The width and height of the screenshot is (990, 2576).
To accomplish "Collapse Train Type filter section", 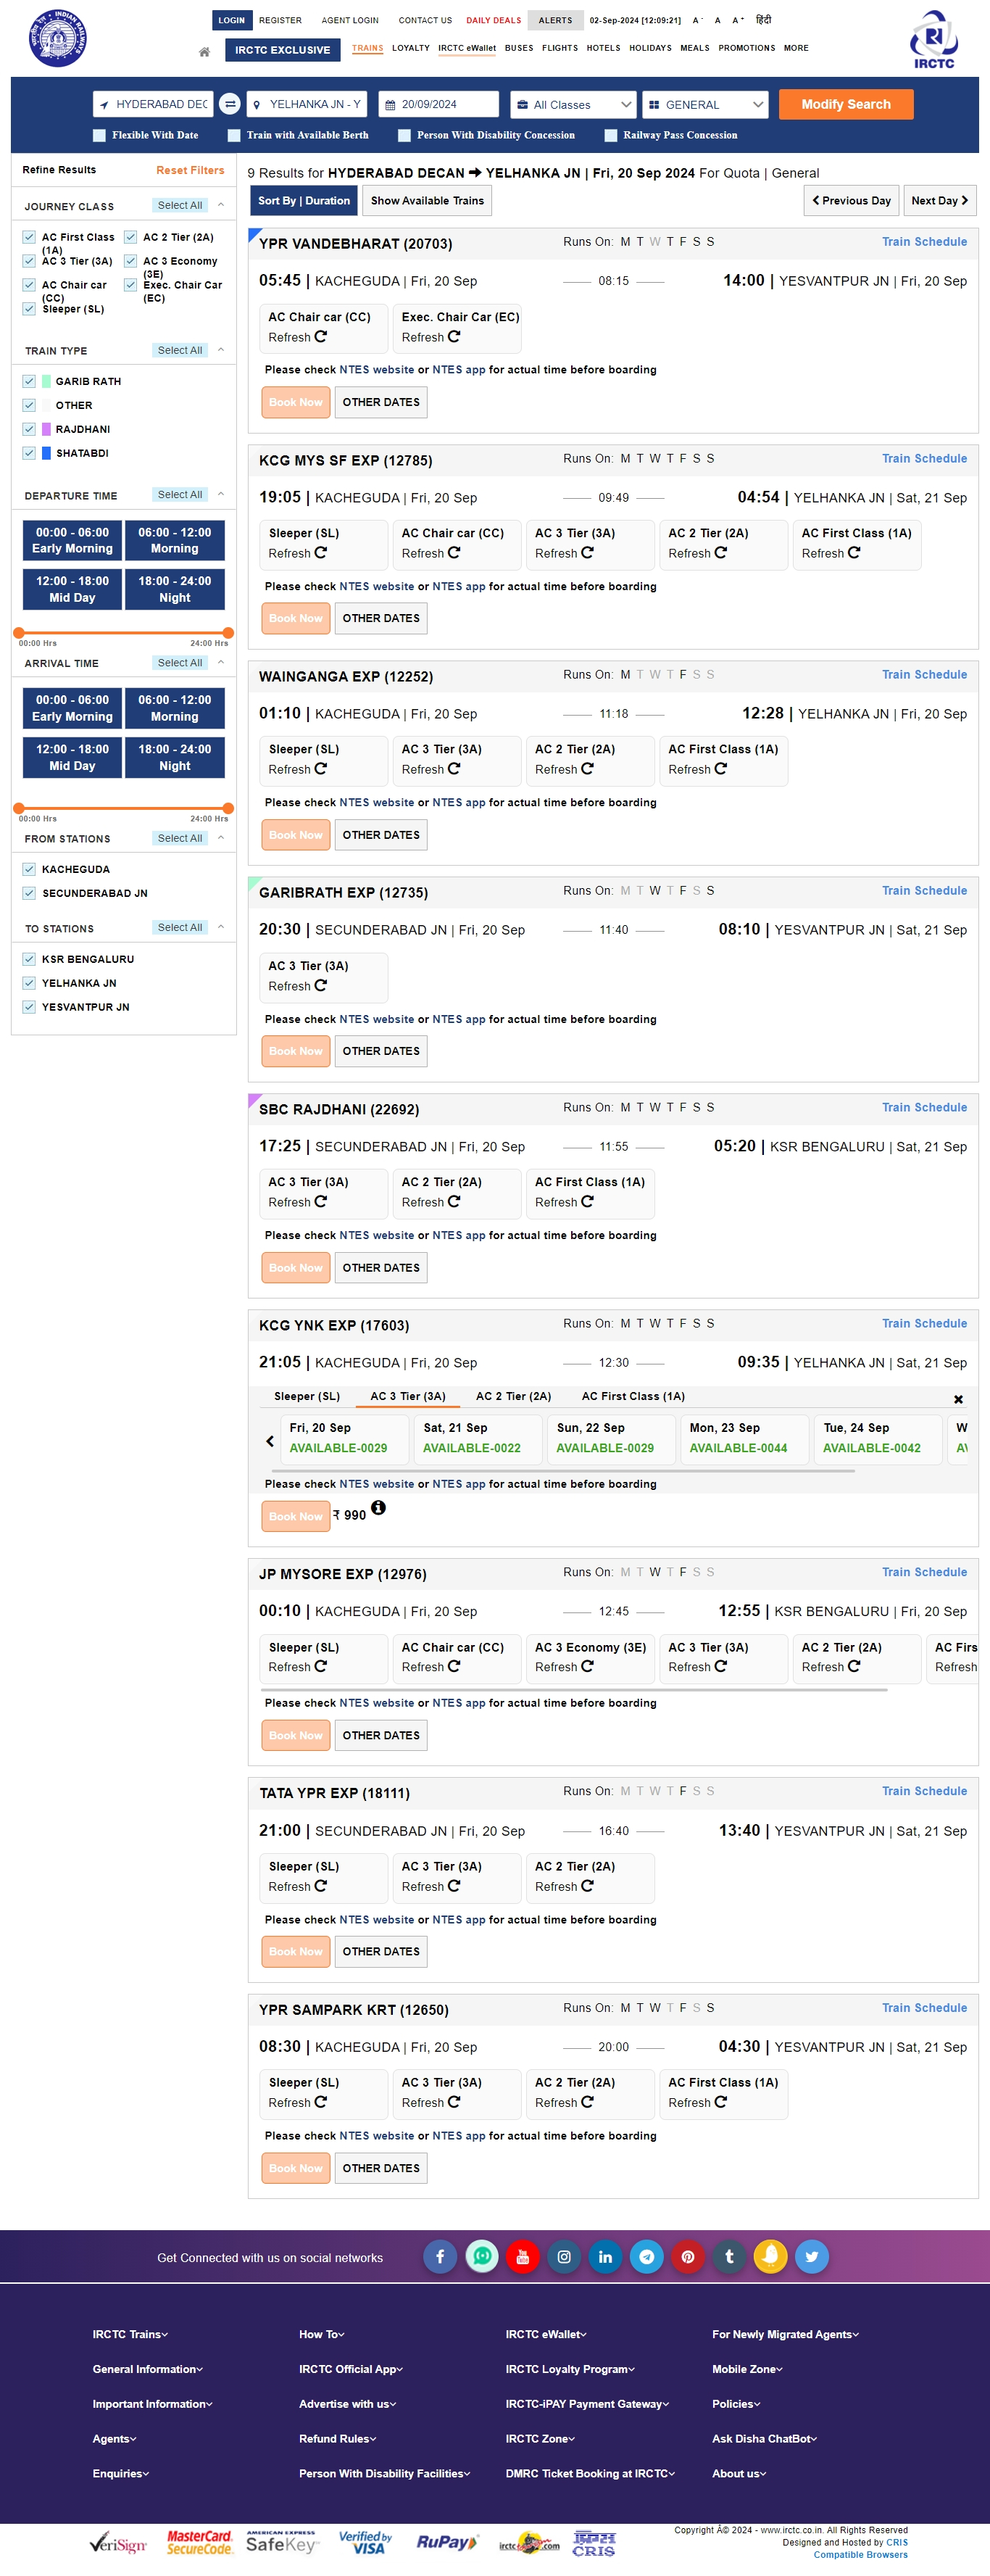I will click(x=221, y=350).
